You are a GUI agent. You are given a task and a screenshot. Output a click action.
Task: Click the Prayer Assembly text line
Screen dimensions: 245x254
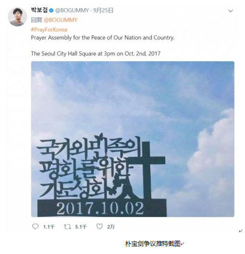coord(103,38)
